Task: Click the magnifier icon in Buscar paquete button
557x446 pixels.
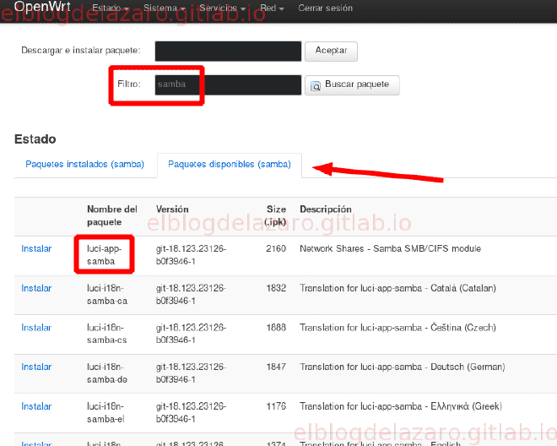Action: click(316, 85)
